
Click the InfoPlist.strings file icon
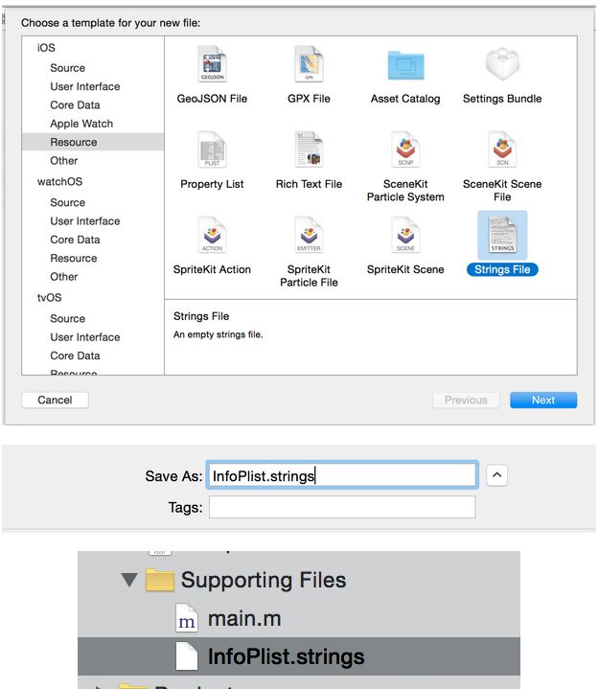coord(187,656)
